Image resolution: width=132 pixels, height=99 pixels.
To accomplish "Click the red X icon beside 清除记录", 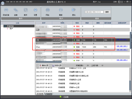I will click(40, 66).
